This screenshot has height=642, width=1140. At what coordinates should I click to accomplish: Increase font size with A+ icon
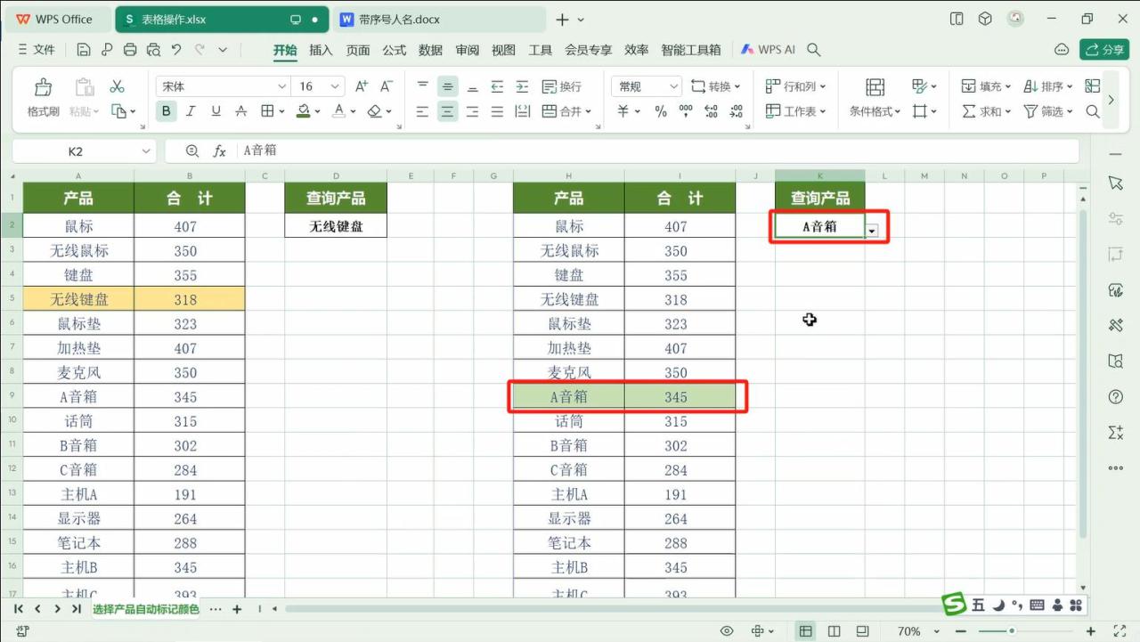362,86
